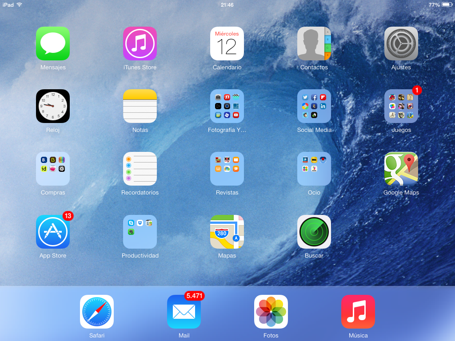Open the Revistas folder
The image size is (455, 341).
[227, 169]
